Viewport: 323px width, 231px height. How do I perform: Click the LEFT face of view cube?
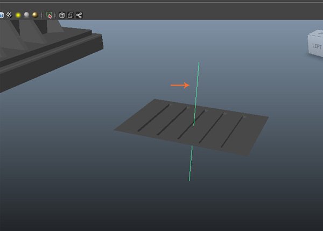click(316, 46)
